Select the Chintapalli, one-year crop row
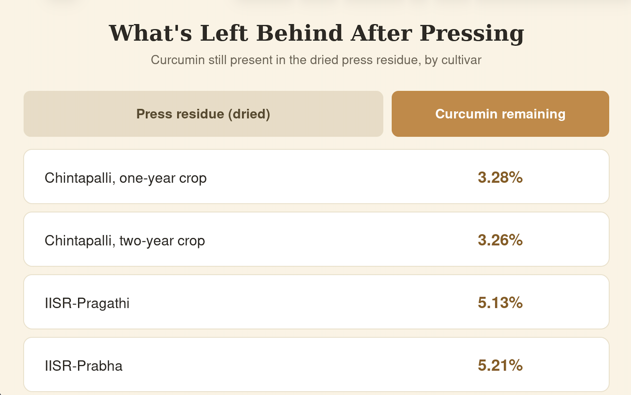Image resolution: width=631 pixels, height=395 pixels. click(x=317, y=177)
